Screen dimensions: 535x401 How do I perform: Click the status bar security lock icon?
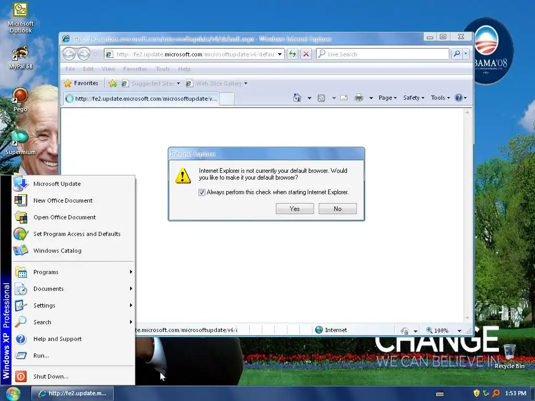(405, 331)
